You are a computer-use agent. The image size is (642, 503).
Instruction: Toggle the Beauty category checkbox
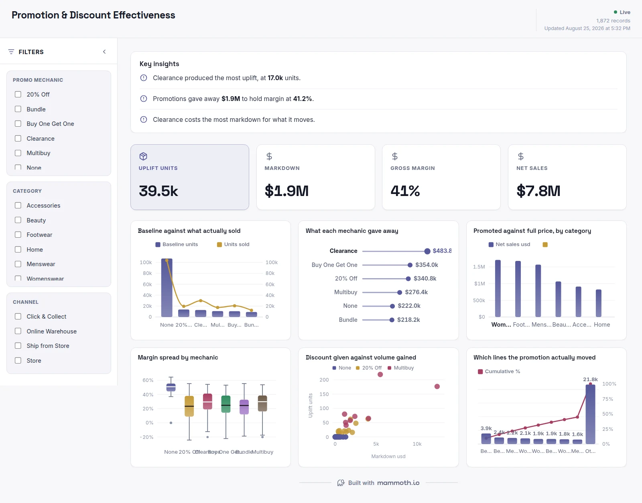[18, 220]
